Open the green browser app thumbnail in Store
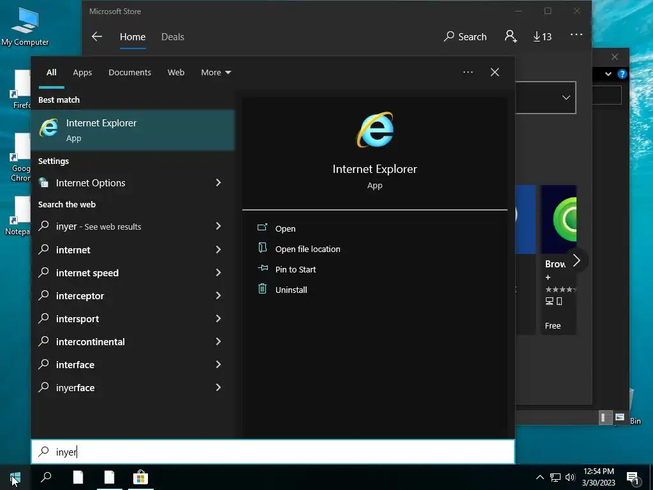 coord(559,219)
